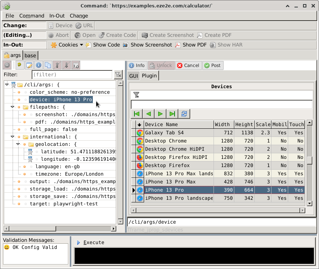This screenshot has height=269, width=319.
Task: Click Create PDF toolbar item
Action: point(214,35)
